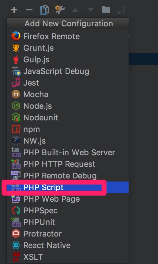
Task: Pick PHP Built-in Web Server
Action: click(68, 152)
